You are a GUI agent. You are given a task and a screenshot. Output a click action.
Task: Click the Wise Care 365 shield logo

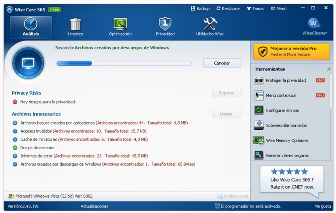9,9
